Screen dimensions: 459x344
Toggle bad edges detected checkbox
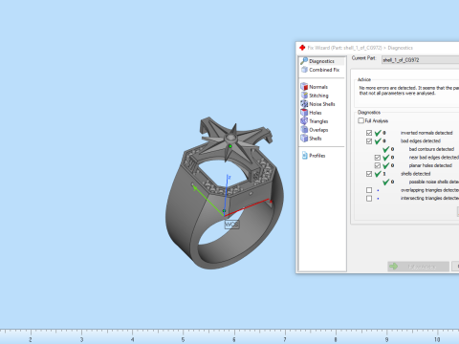click(x=369, y=141)
